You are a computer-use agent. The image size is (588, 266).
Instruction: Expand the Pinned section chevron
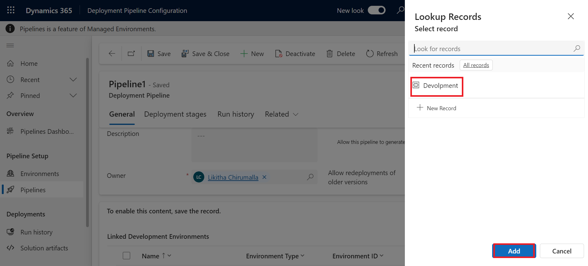coord(73,96)
